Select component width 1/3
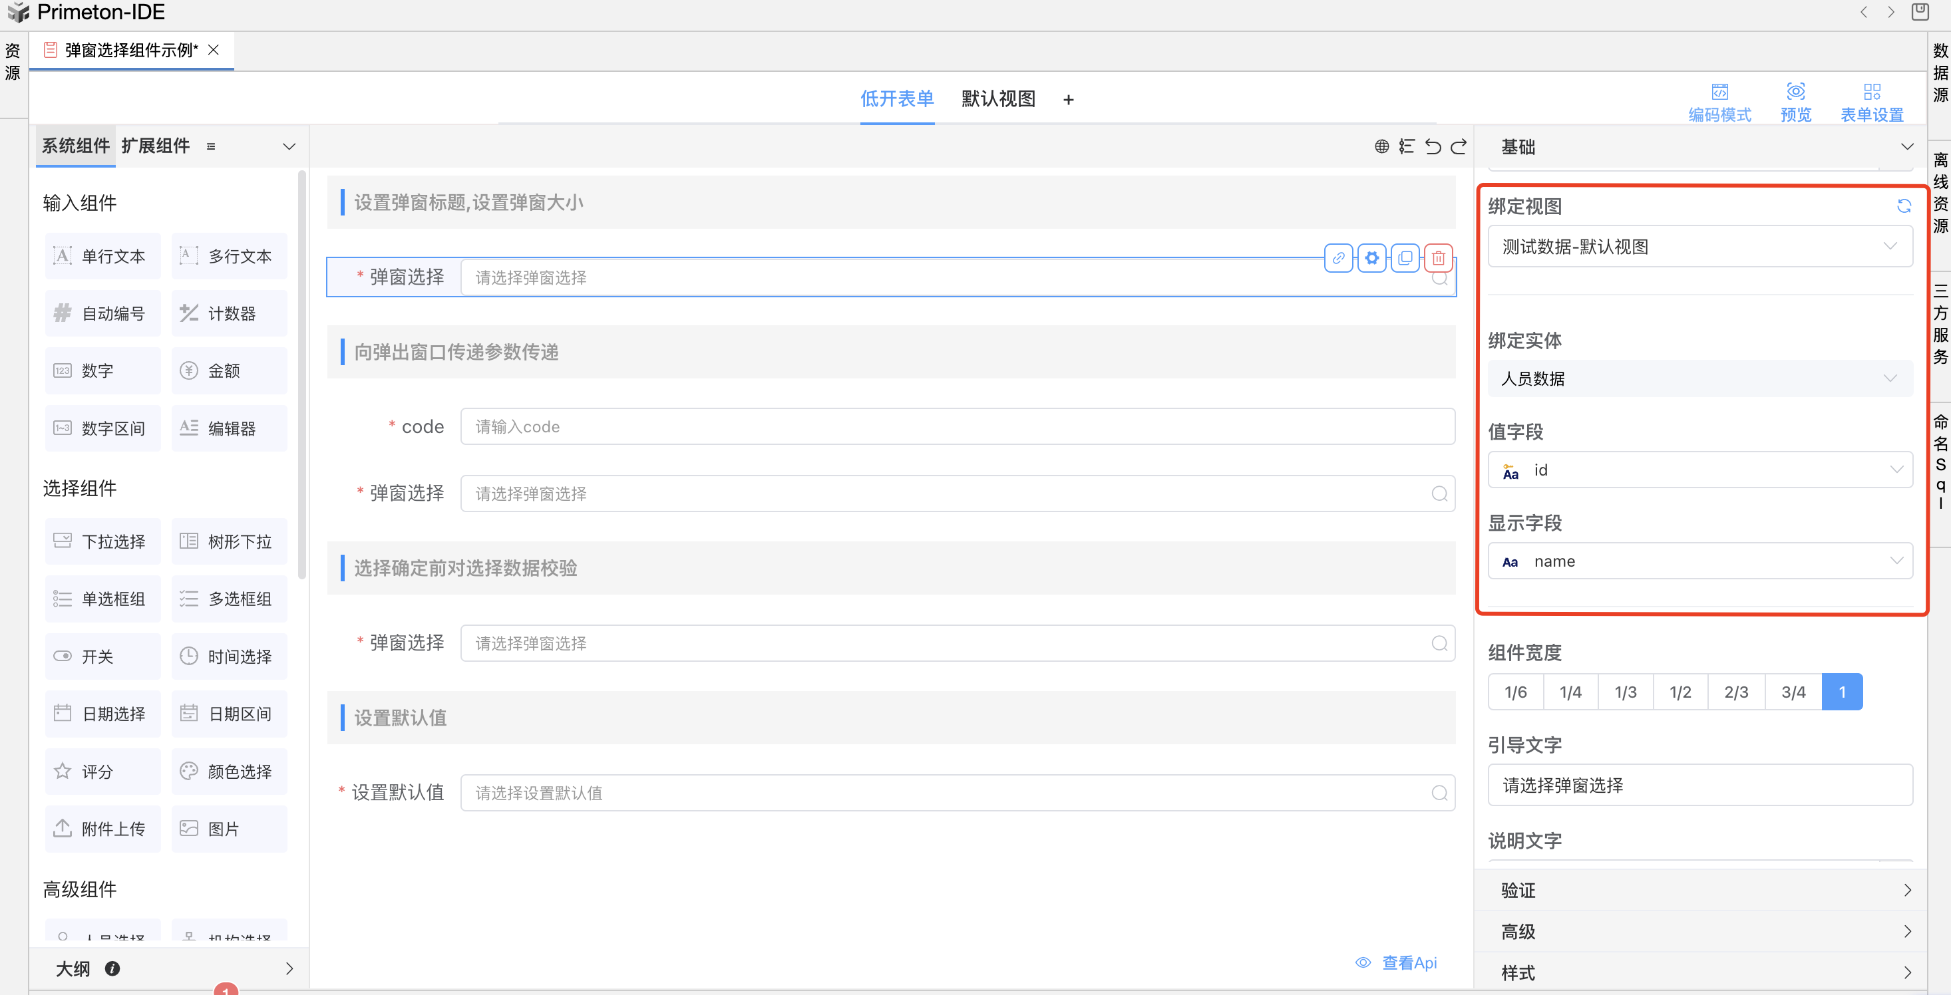 pyautogui.click(x=1626, y=692)
